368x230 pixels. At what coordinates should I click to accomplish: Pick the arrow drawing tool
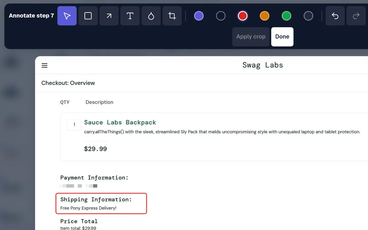(109, 16)
